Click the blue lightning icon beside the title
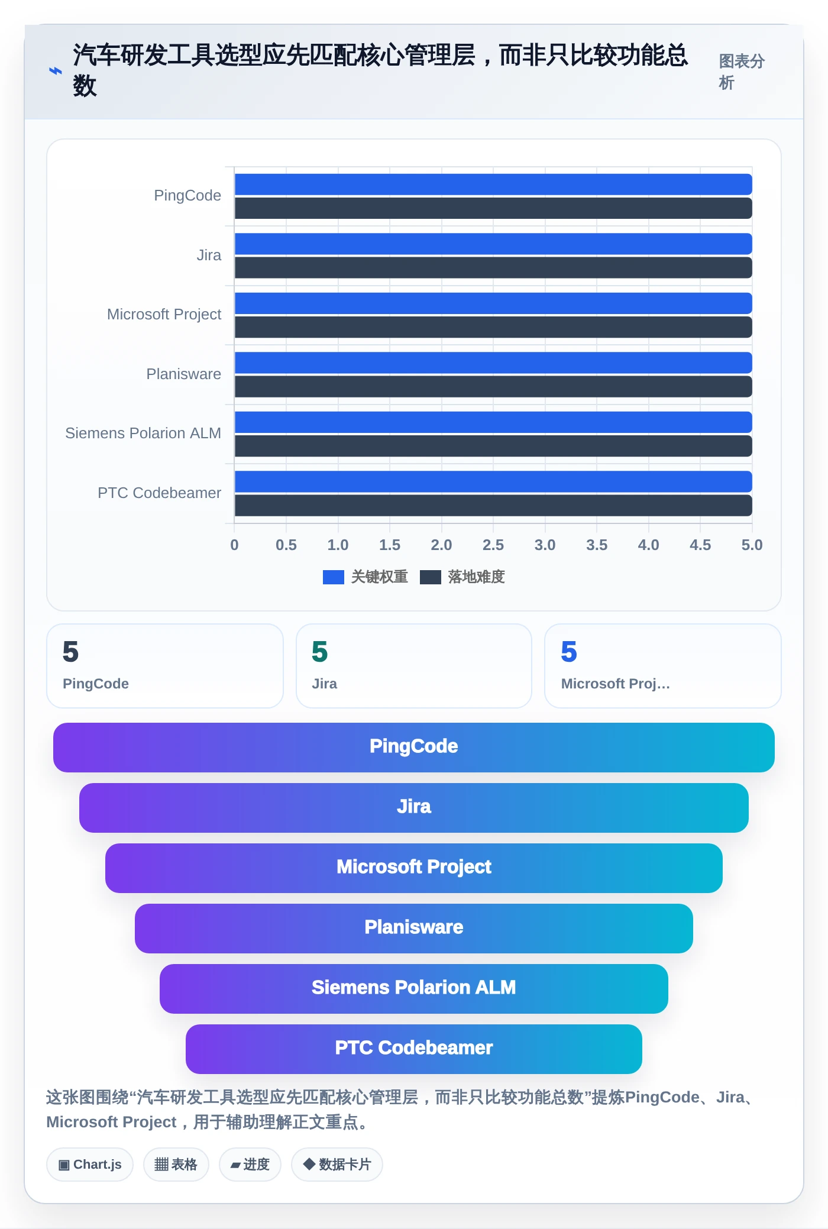Screen dimensions: 828x1229 (x=55, y=71)
